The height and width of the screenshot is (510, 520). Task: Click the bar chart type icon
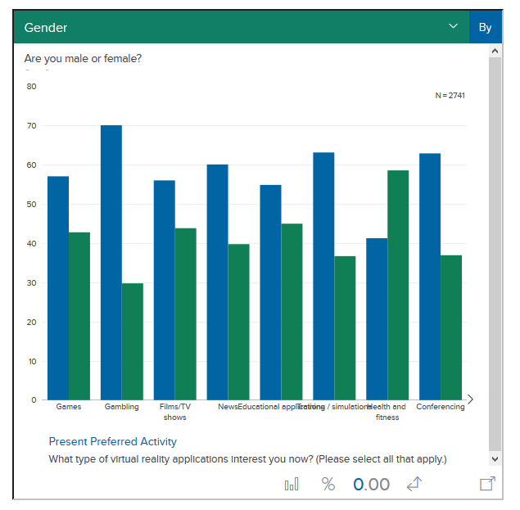tap(292, 485)
